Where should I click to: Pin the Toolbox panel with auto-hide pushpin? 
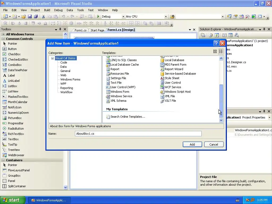pyautogui.click(x=60, y=29)
